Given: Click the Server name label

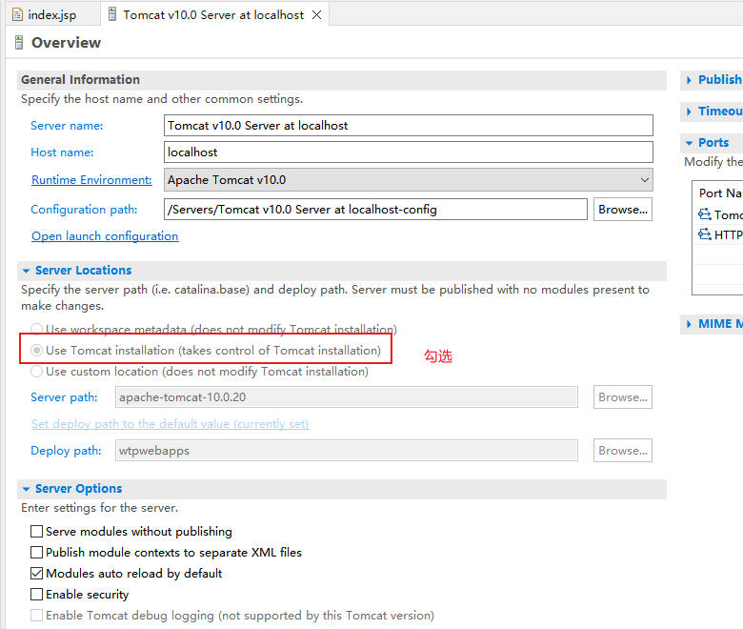Looking at the screenshot, I should click(x=67, y=126).
